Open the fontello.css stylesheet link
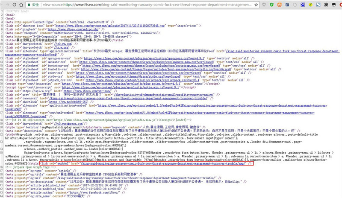This screenshot has height=198, width=342. click(156, 69)
